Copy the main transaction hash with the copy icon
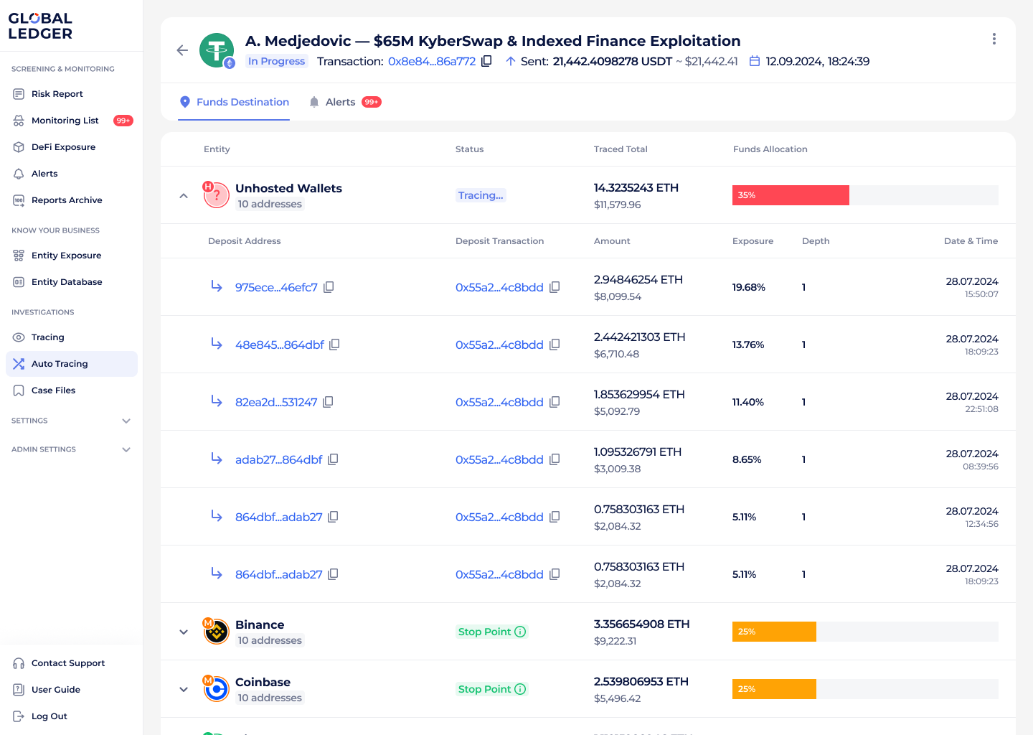 [x=486, y=62]
